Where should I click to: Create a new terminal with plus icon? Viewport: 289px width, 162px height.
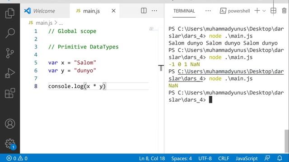(257, 11)
